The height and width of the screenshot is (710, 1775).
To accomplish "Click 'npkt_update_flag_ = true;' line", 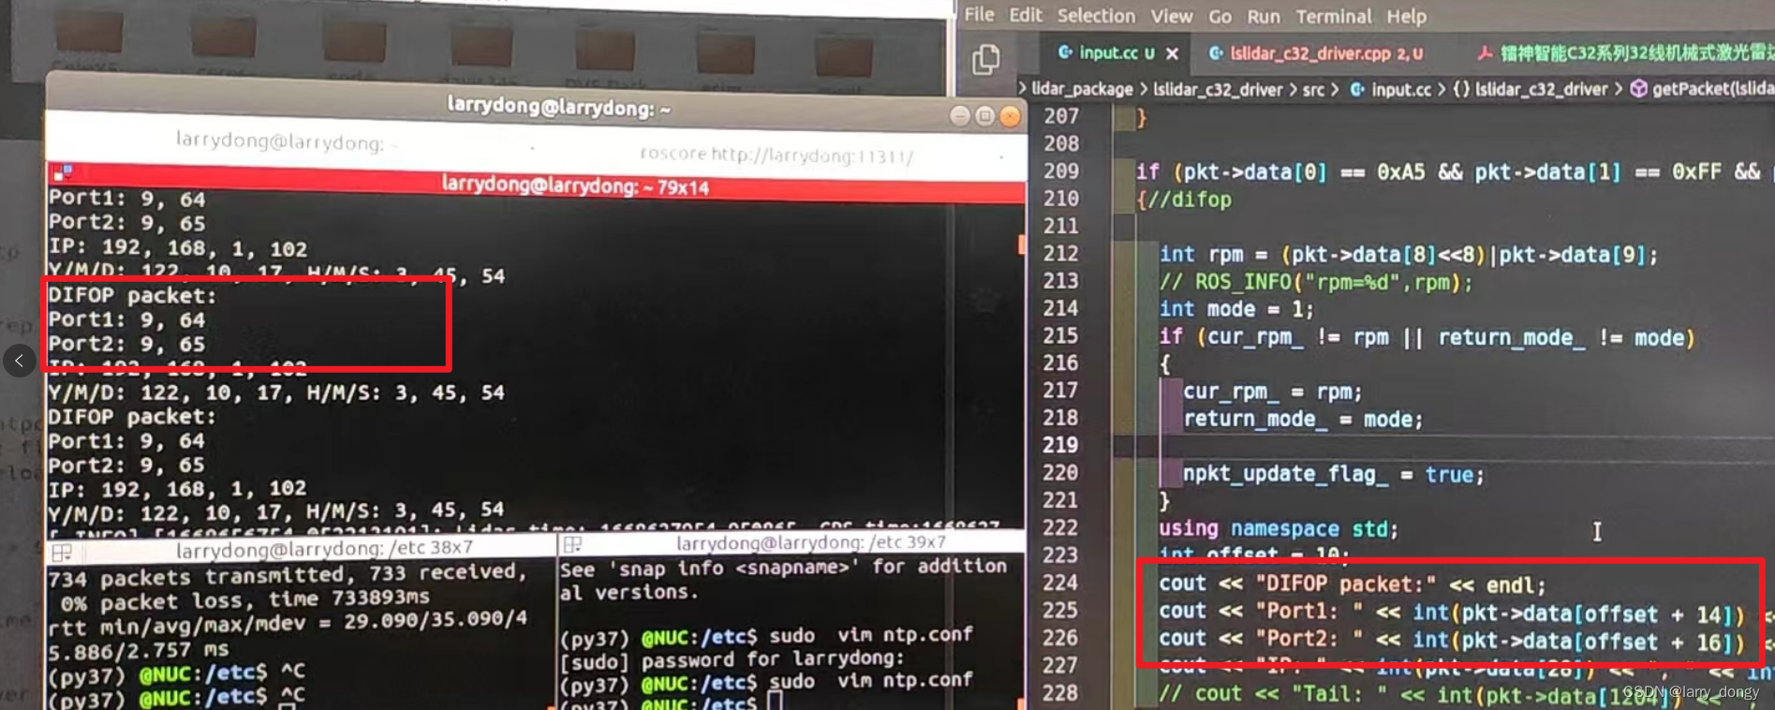I will [1334, 474].
